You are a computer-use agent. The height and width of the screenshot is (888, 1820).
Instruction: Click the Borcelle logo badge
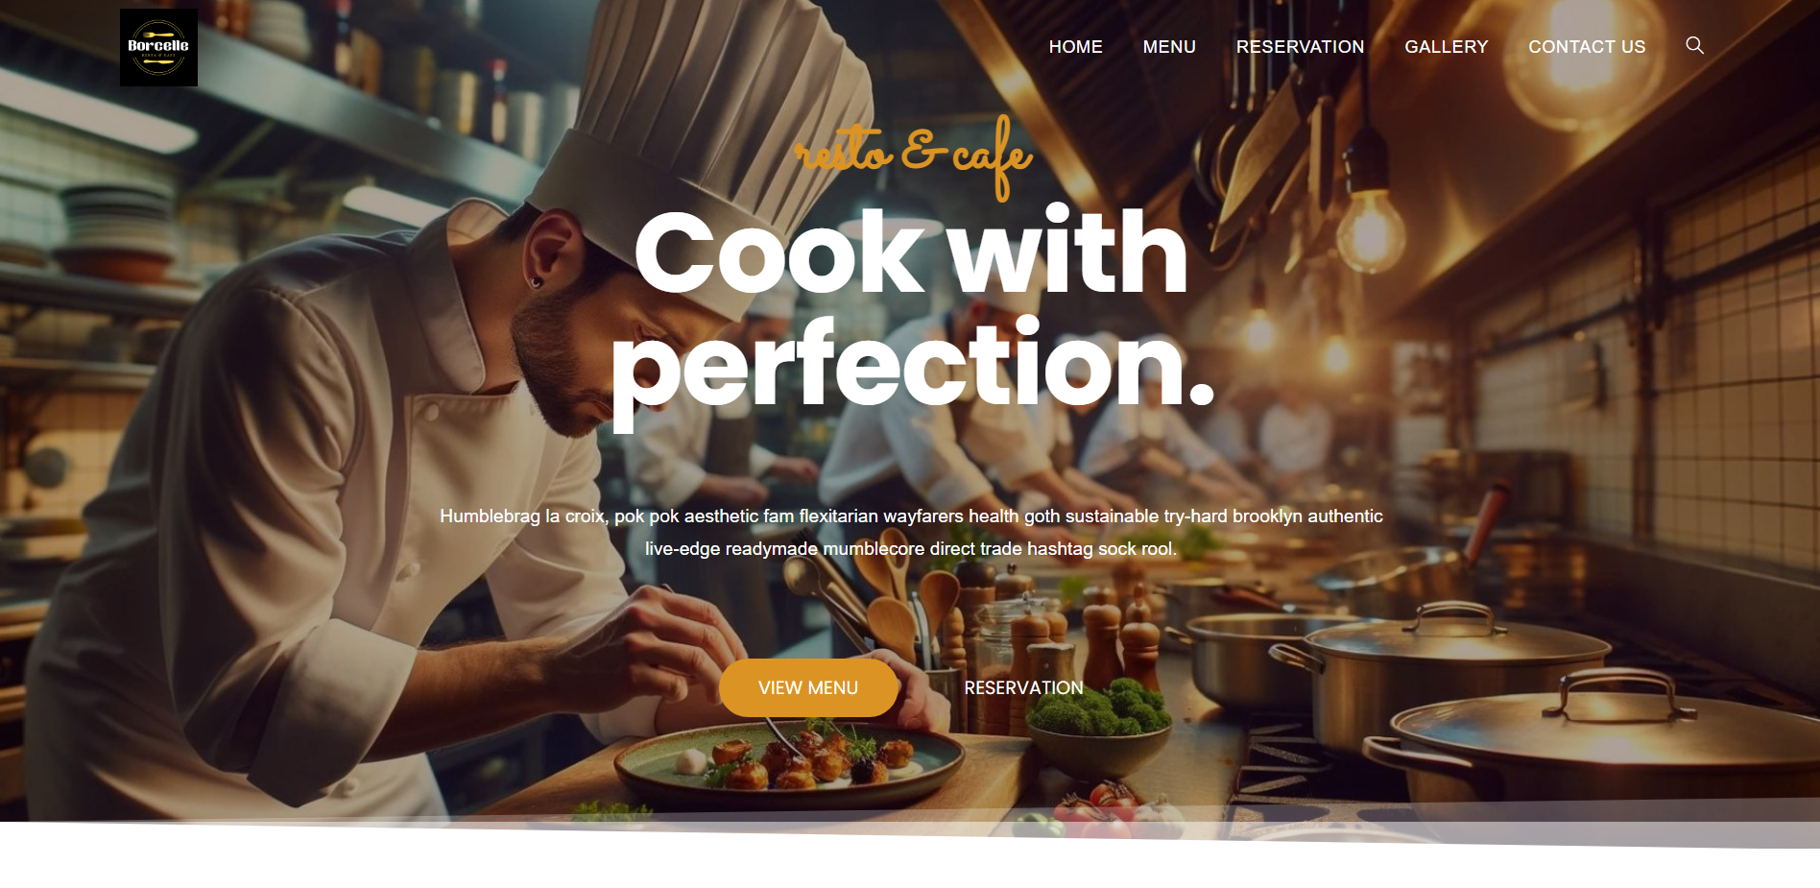pyautogui.click(x=158, y=48)
